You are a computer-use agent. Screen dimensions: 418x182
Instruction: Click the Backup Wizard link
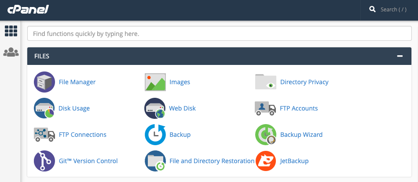(301, 135)
